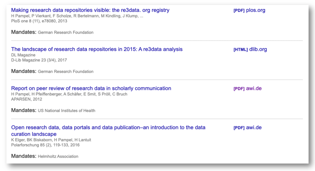Open the blue awi.de link beside the Polarforschung article
Image resolution: width=315 pixels, height=171 pixels.
pos(254,128)
